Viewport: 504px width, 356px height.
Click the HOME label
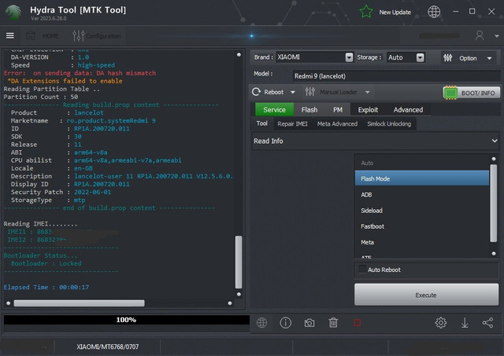pos(50,36)
